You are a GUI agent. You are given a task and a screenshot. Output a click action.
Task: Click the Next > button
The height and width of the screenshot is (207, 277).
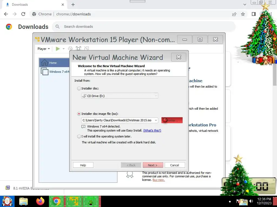pyautogui.click(x=153, y=165)
